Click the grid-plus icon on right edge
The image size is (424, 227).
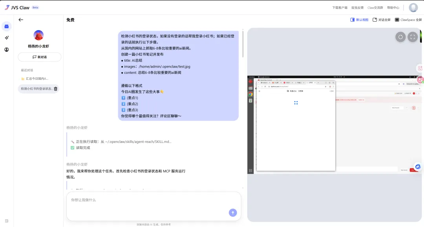click(x=420, y=68)
